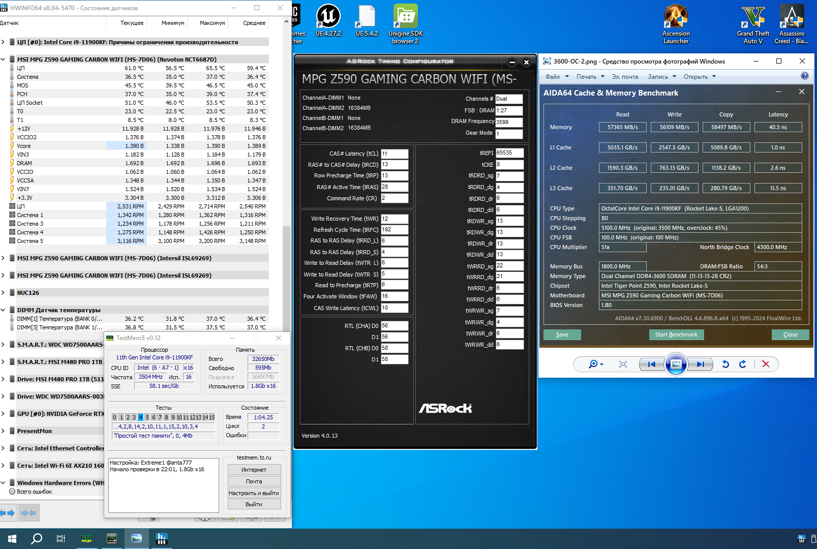Open the UE 4.27.2 desktop shortcut
This screenshot has width=817, height=549.
(328, 21)
